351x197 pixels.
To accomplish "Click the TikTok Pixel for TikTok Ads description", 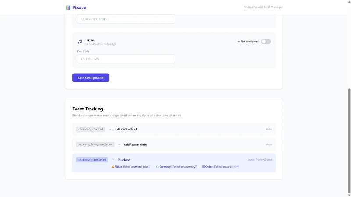I will [100, 44].
